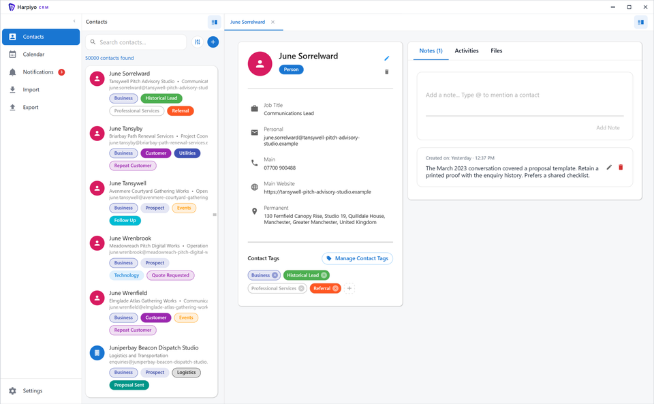The height and width of the screenshot is (404, 654).
Task: Click June Sorrelward's large profile avatar
Action: click(x=260, y=64)
